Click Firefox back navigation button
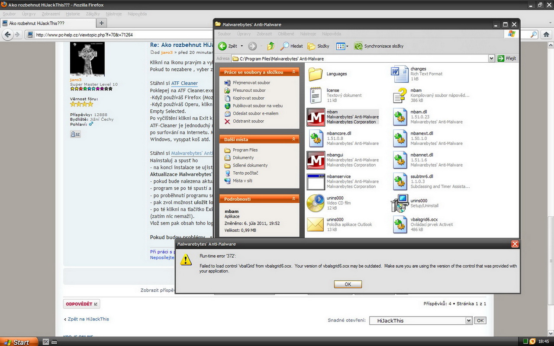The height and width of the screenshot is (346, 554). (7, 35)
